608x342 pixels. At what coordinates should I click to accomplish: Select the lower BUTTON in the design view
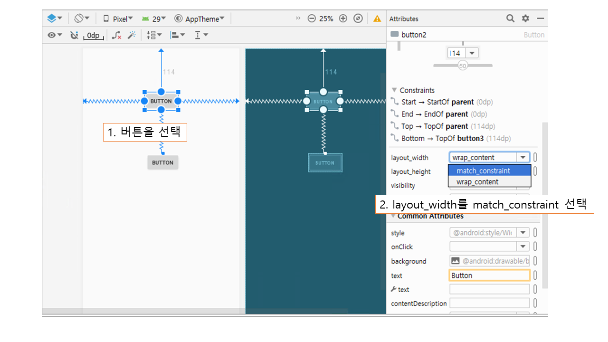(162, 162)
